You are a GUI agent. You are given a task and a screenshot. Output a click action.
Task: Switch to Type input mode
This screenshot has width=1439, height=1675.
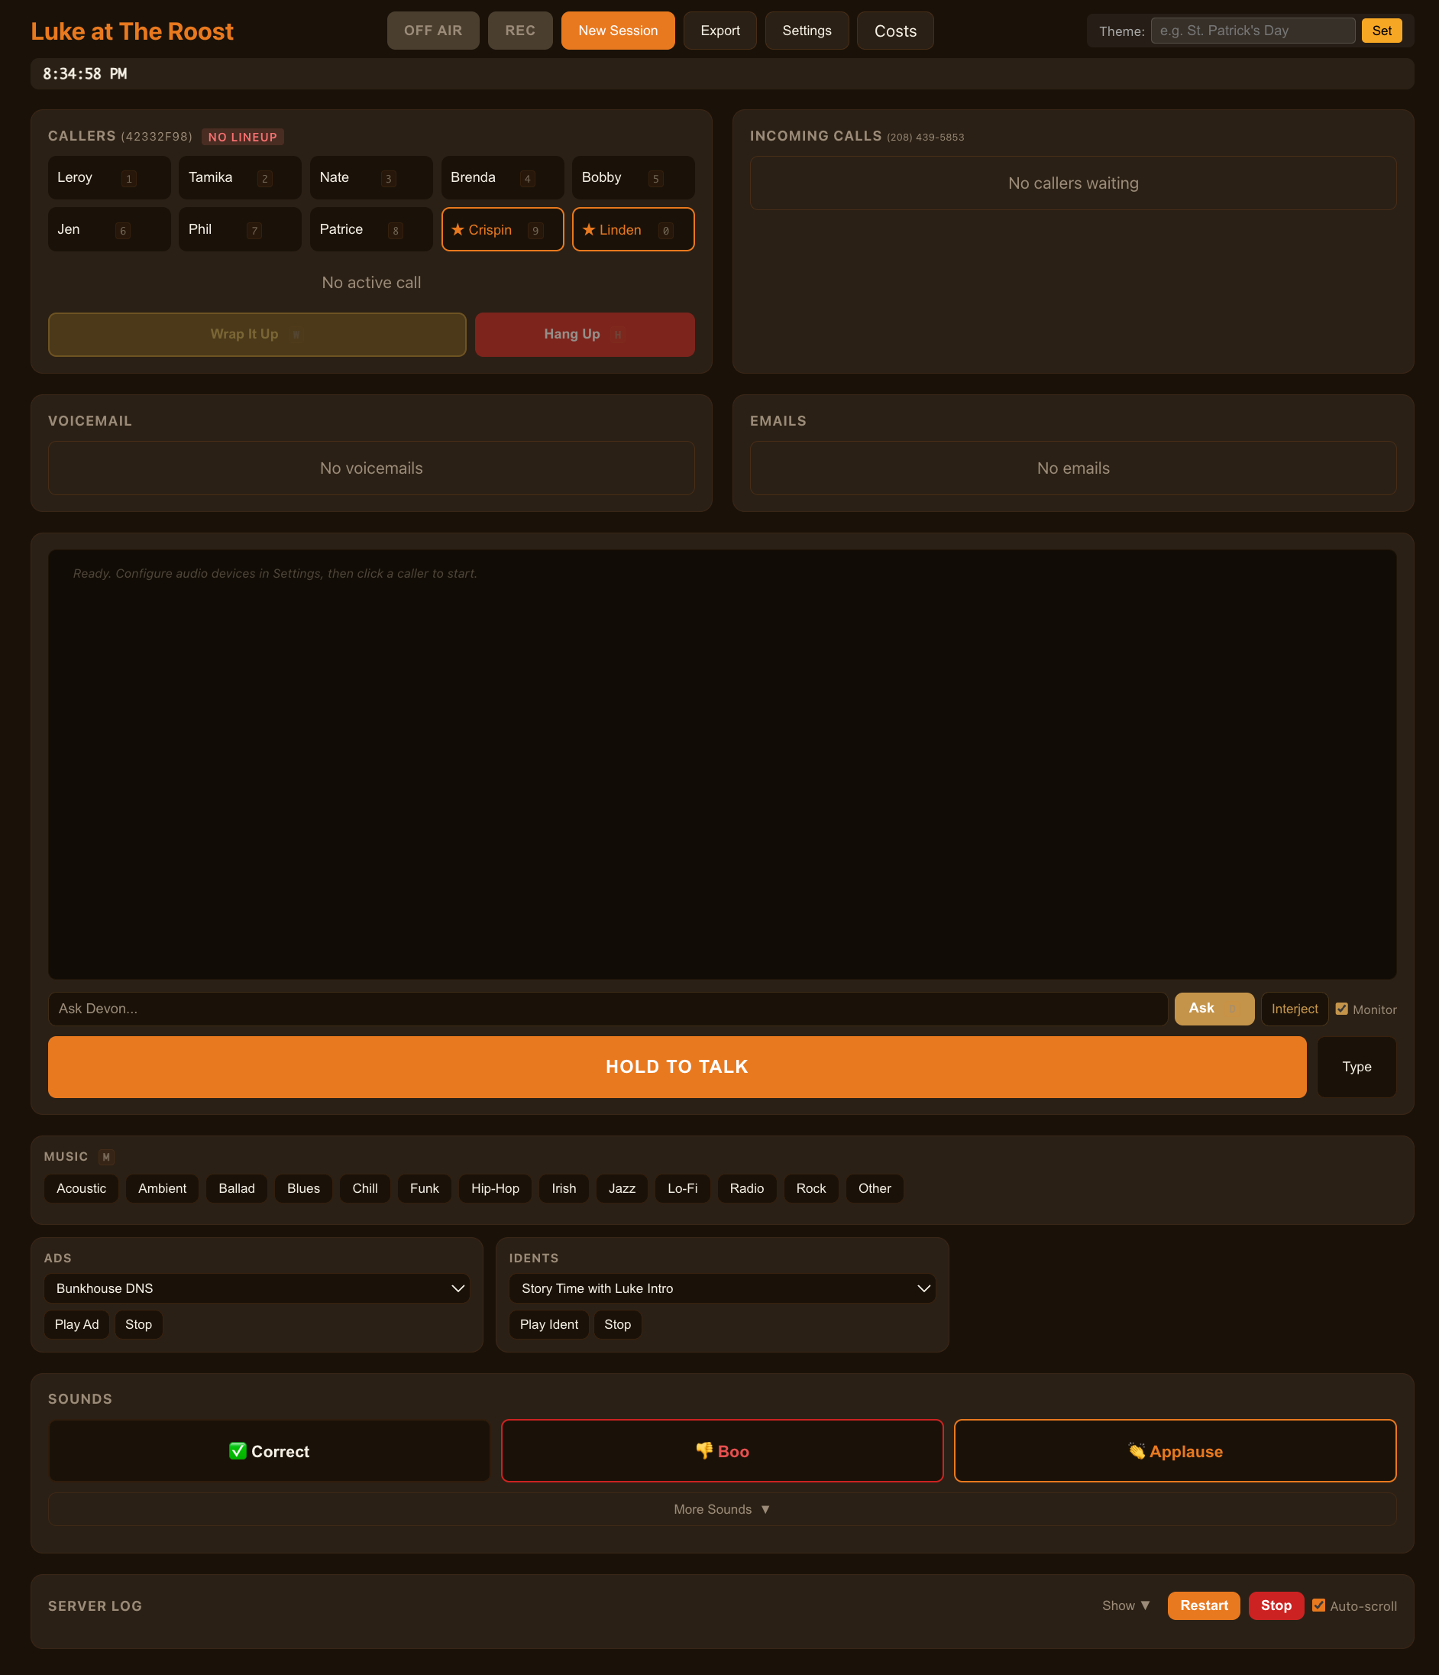pyautogui.click(x=1357, y=1067)
